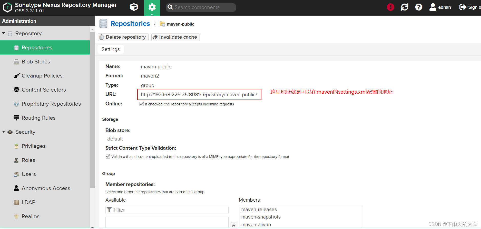Viewport: 481px width, 229px height.
Task: Click the Routing Rules signpost icon
Action: [x=16, y=118]
